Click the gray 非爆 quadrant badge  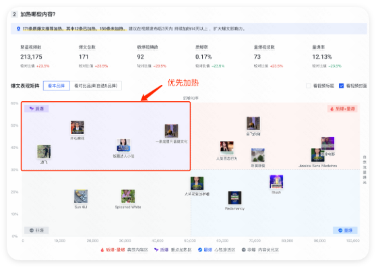36,231
